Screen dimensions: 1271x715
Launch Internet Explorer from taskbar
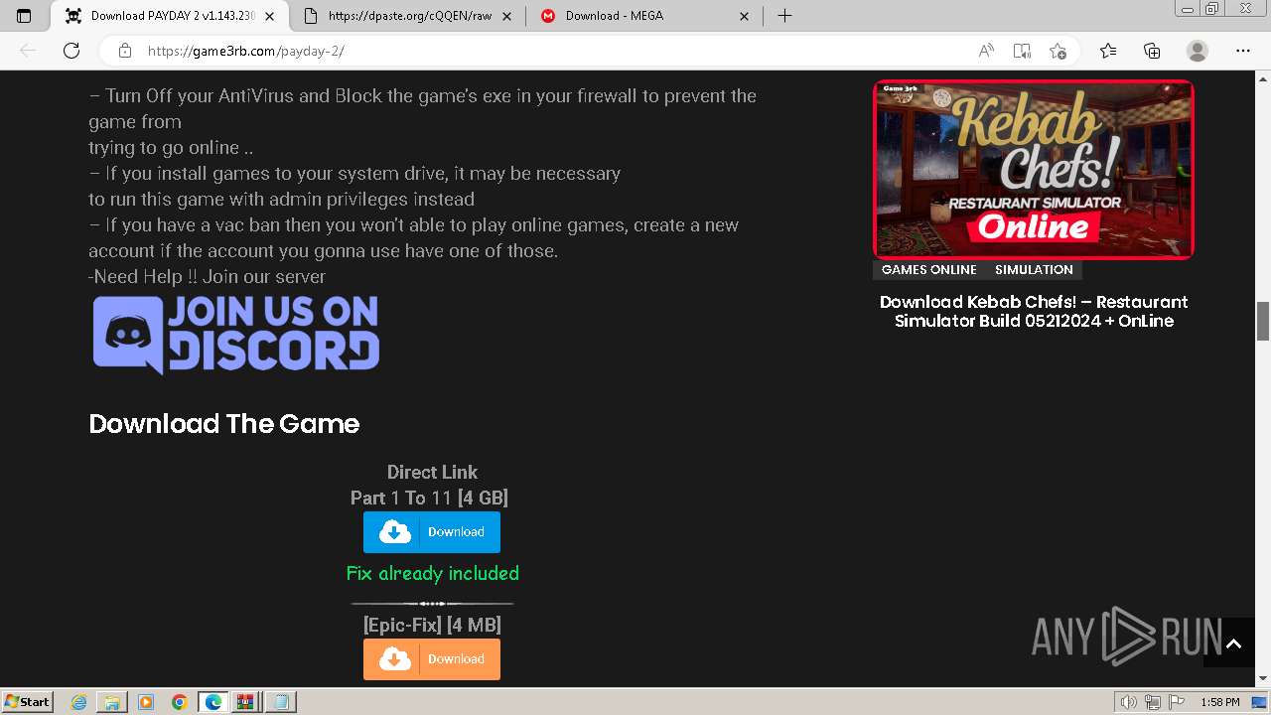coord(79,702)
